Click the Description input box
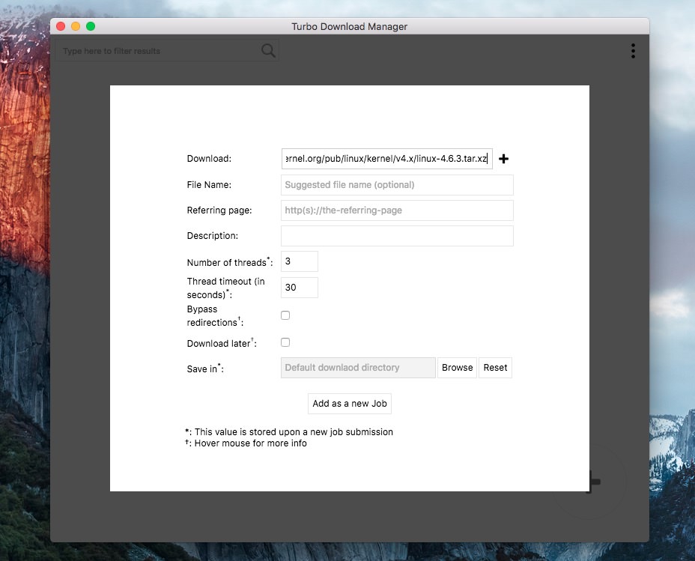Viewport: 695px width, 561px height. pos(397,236)
